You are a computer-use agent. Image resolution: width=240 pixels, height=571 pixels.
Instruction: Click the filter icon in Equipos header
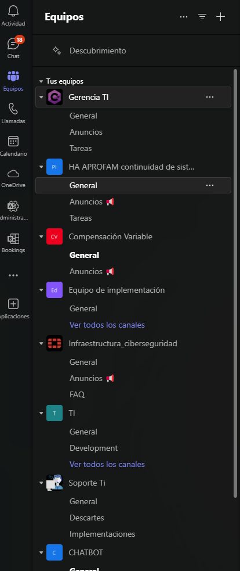point(202,17)
